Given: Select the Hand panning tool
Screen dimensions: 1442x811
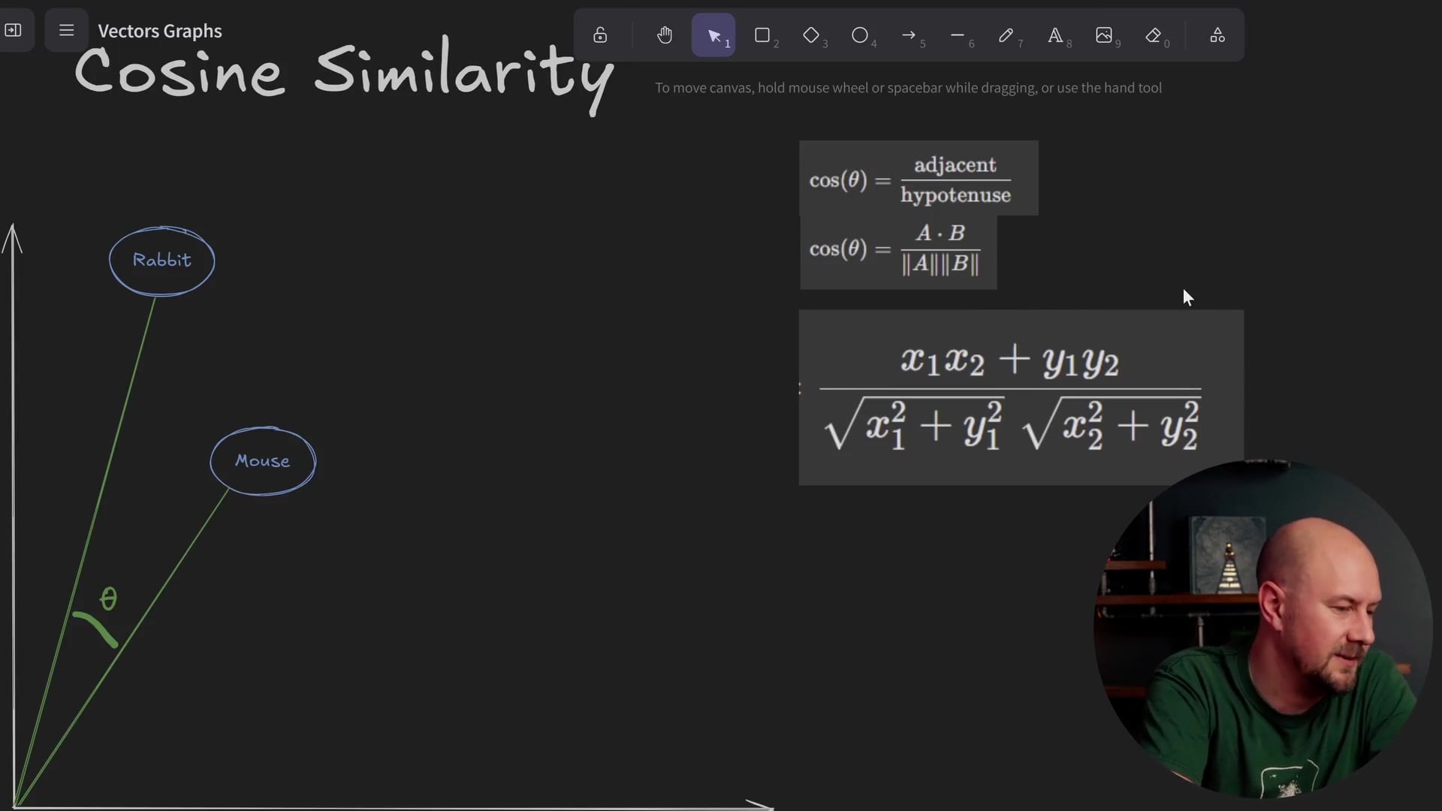Looking at the screenshot, I should (x=665, y=35).
